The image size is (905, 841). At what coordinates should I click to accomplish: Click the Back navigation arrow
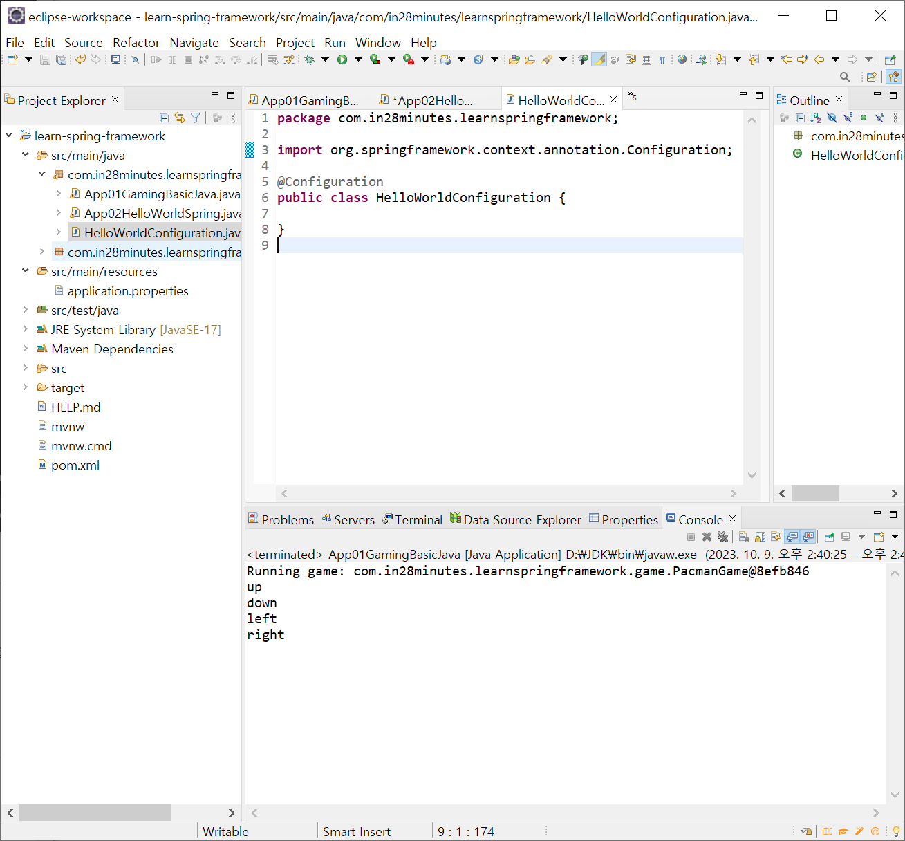click(819, 59)
